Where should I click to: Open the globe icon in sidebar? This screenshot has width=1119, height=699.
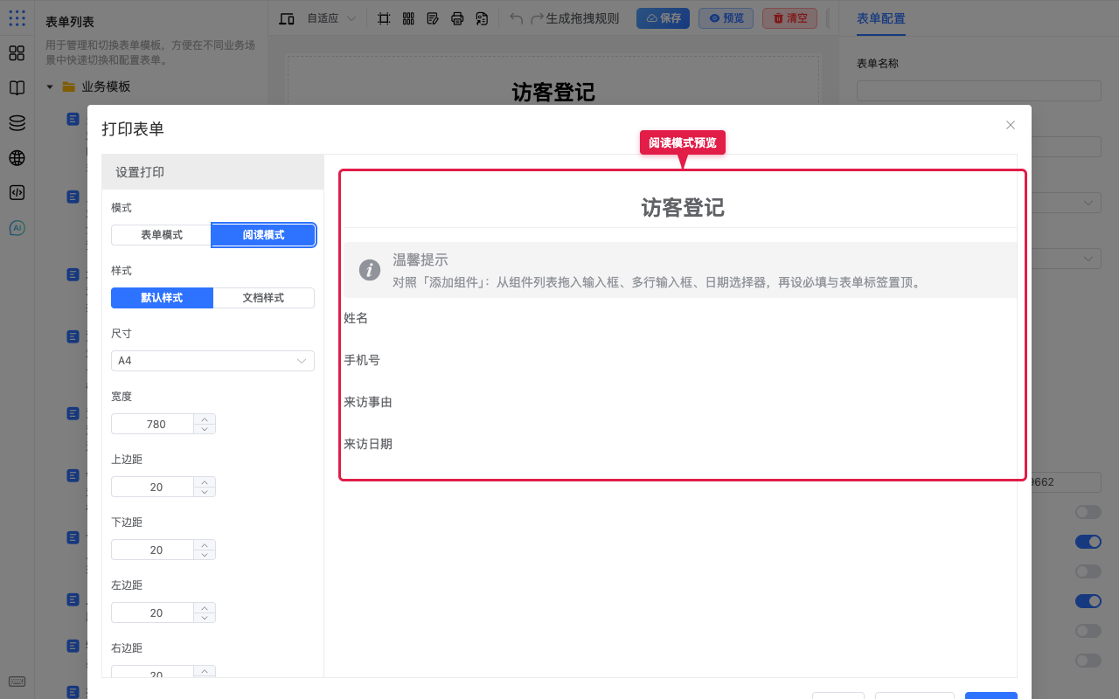17,158
